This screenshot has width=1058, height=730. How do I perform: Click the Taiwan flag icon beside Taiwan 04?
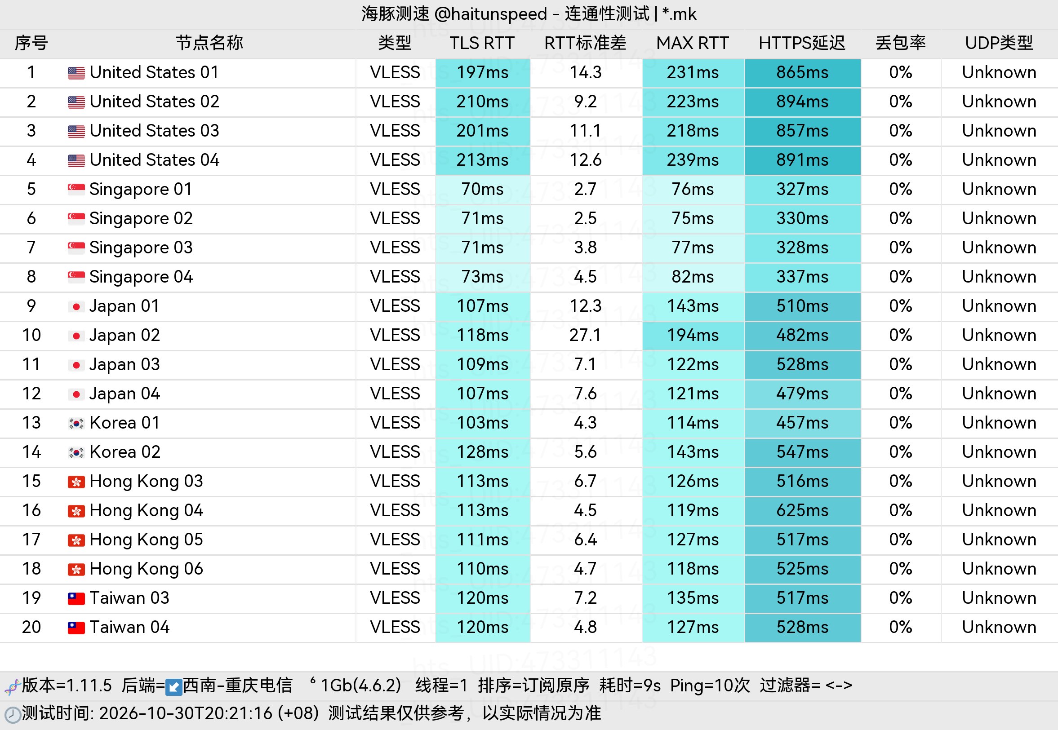pos(76,628)
